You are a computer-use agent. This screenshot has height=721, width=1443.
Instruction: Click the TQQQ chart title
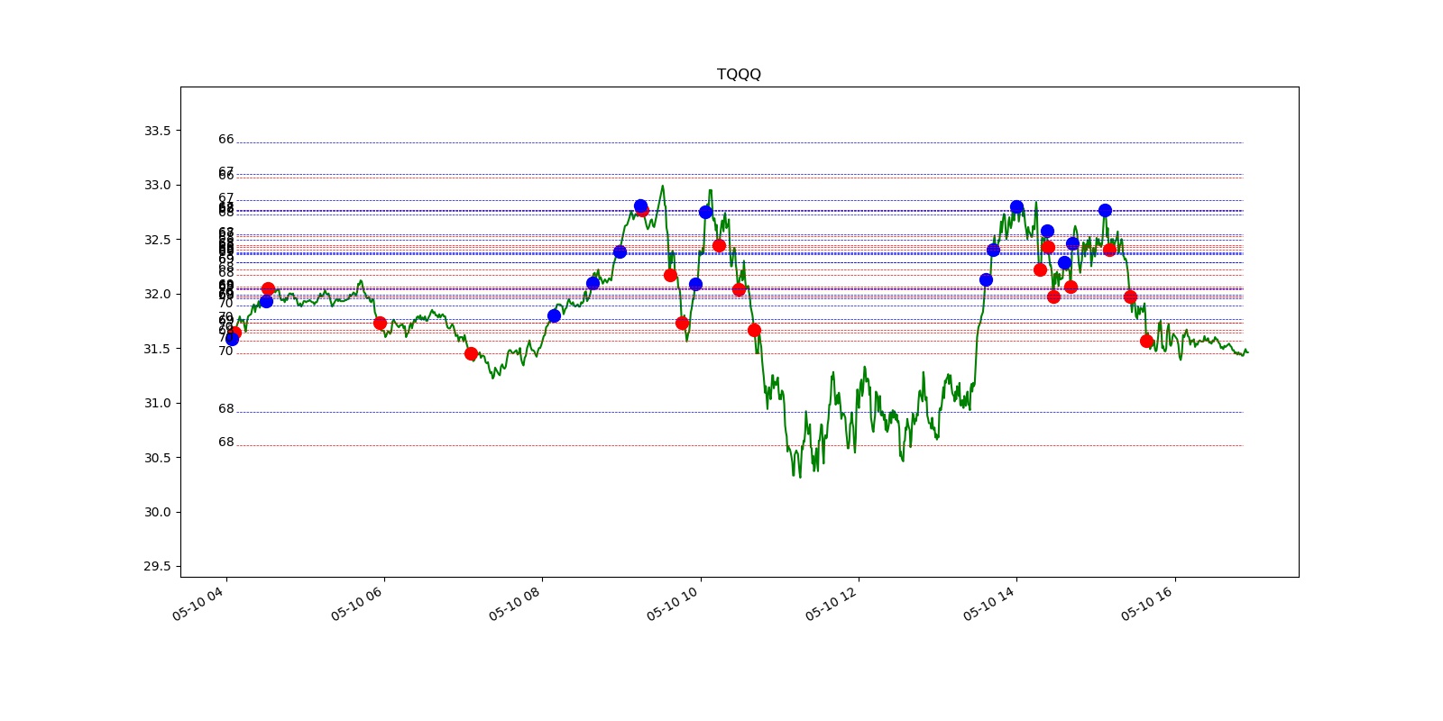click(739, 74)
